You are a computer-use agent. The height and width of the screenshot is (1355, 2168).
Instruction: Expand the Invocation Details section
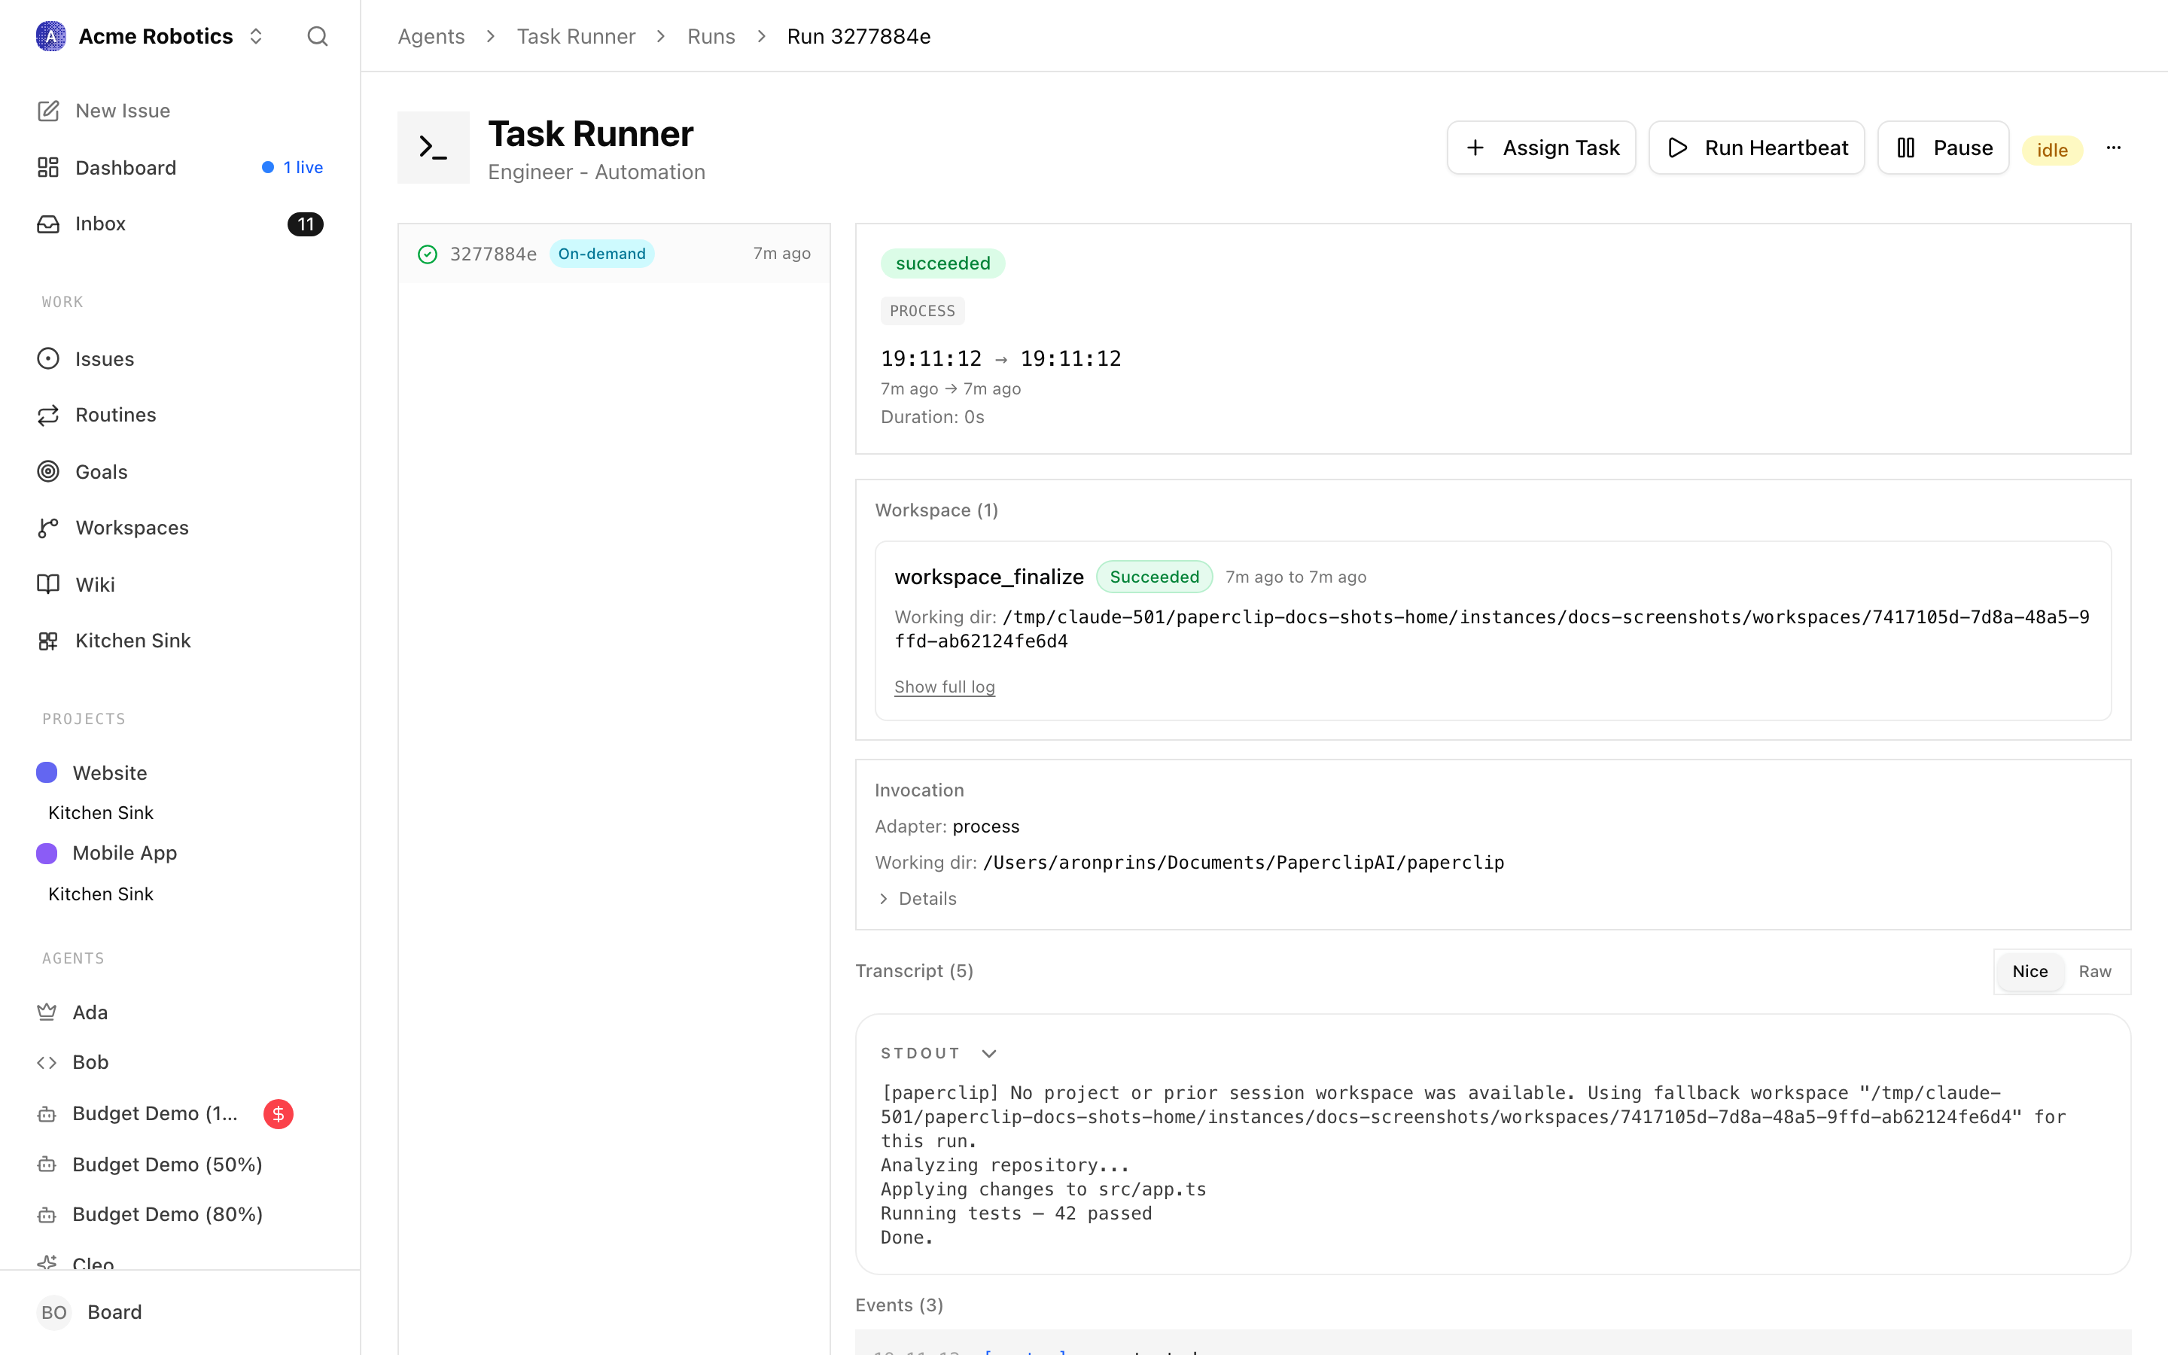pyautogui.click(x=916, y=899)
